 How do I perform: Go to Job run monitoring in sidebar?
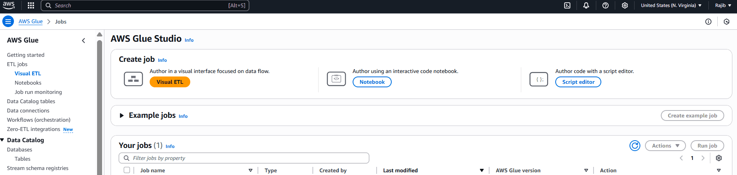point(38,92)
